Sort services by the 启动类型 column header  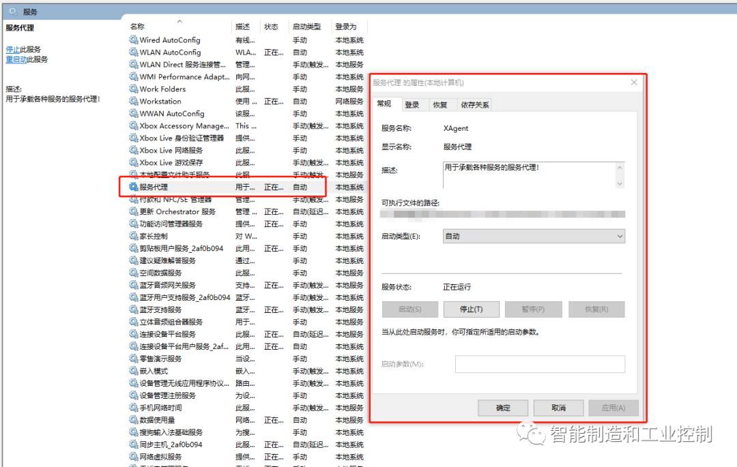pos(306,27)
